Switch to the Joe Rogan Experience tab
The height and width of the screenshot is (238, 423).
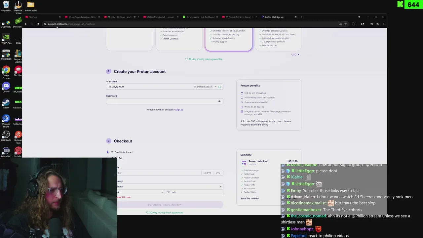[x=82, y=17]
